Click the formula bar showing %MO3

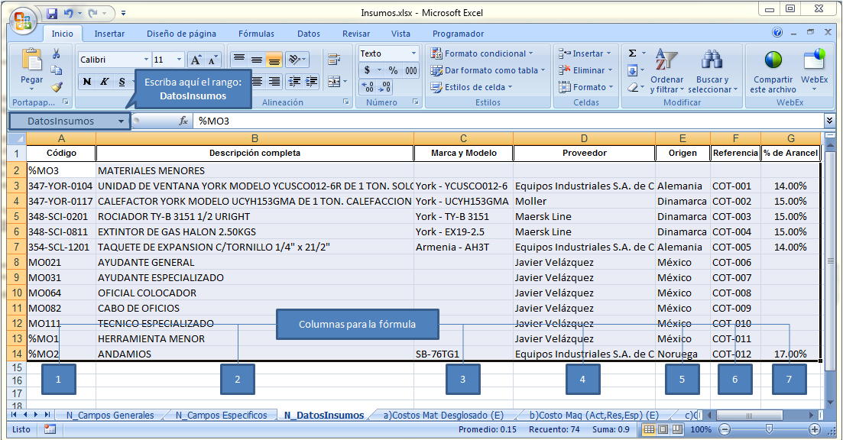(508, 121)
